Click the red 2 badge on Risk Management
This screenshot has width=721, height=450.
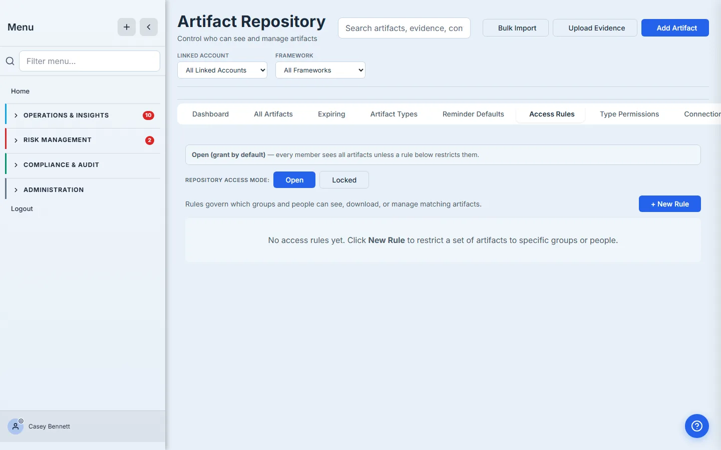[x=149, y=140]
